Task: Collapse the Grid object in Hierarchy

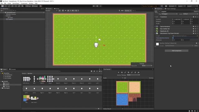Action: click(x=6, y=16)
